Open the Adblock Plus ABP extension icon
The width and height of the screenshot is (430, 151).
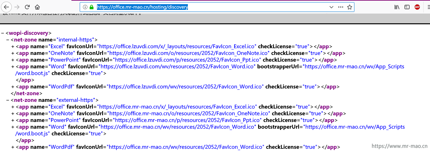click(x=417, y=7)
